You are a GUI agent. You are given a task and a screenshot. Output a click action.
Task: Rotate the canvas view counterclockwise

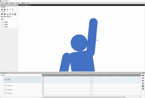click(7, 9)
